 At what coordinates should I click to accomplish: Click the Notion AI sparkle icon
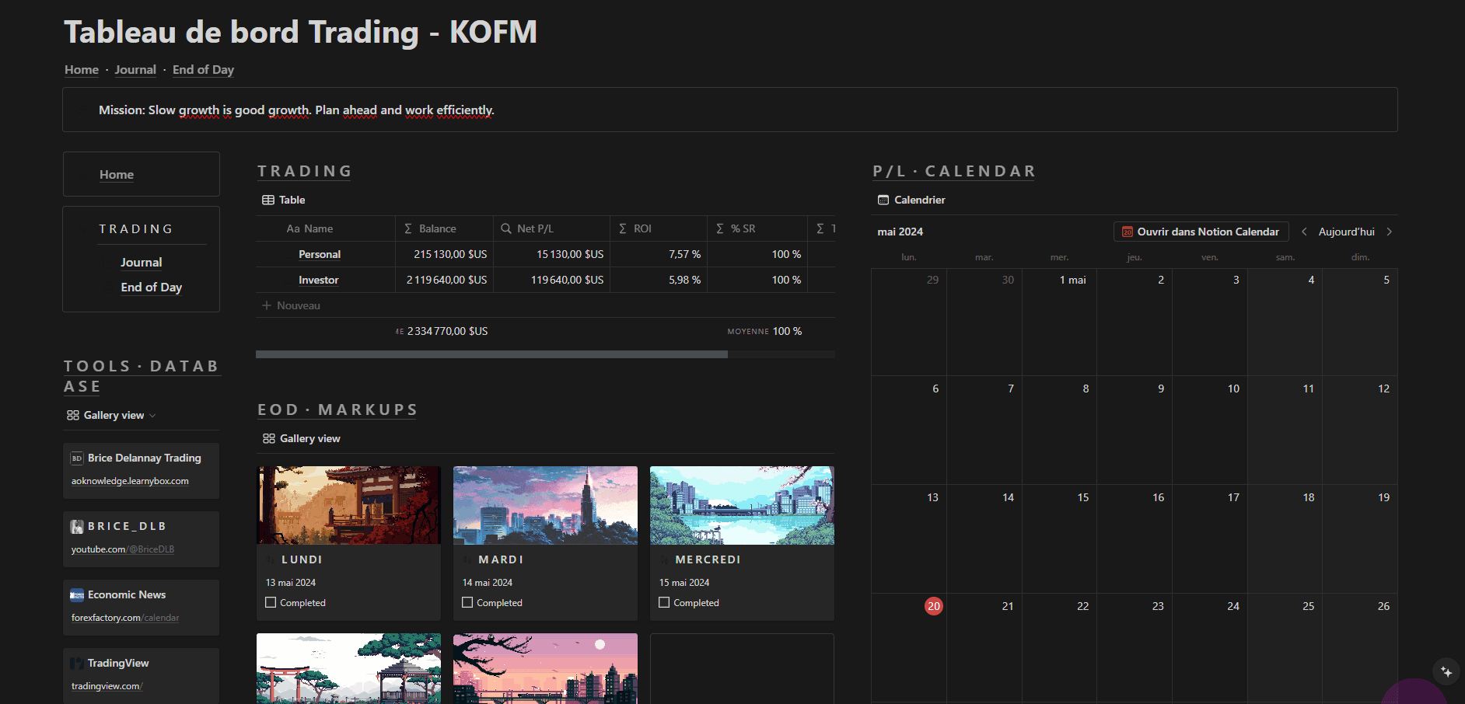[x=1446, y=671]
